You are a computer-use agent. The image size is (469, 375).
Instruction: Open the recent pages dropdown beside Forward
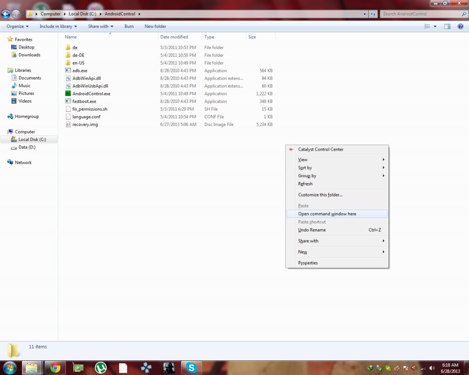pyautogui.click(x=23, y=14)
